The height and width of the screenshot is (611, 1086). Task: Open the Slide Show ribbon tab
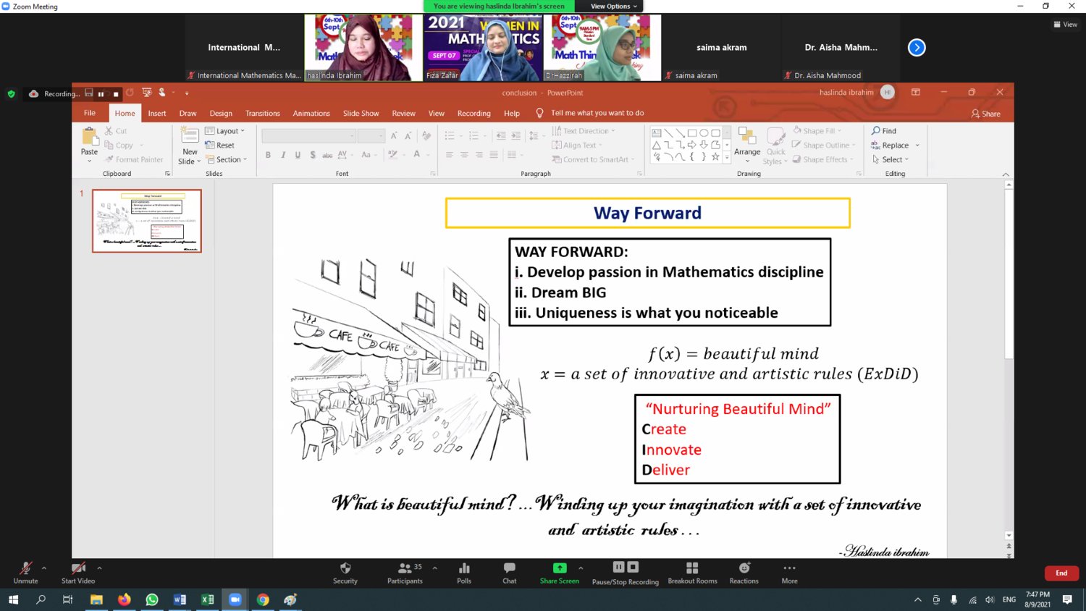pos(361,113)
